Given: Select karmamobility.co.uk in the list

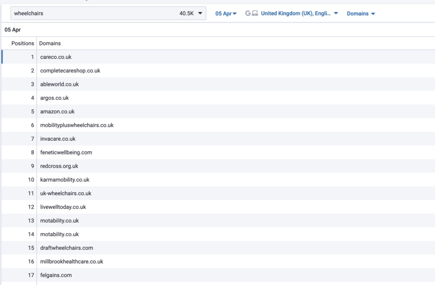Looking at the screenshot, I should pyautogui.click(x=65, y=180).
